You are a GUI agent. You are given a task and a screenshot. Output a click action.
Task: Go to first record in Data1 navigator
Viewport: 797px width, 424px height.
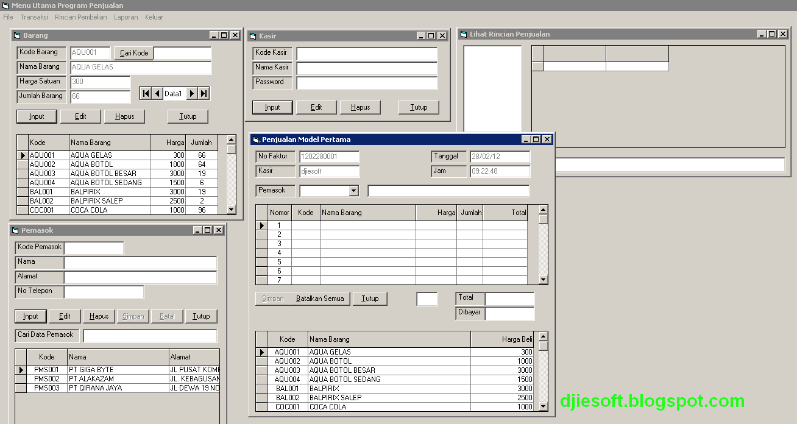[x=146, y=93]
